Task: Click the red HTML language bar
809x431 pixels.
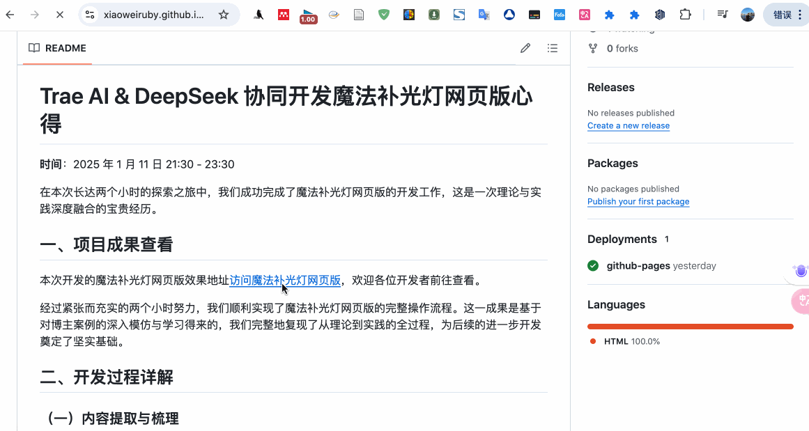Action: click(x=691, y=327)
